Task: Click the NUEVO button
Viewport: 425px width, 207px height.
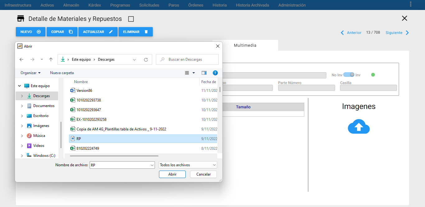Action: click(30, 32)
